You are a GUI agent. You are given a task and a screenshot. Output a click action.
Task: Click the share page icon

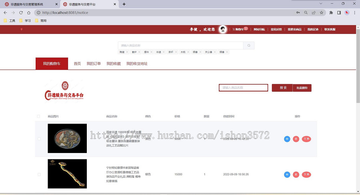click(x=314, y=13)
